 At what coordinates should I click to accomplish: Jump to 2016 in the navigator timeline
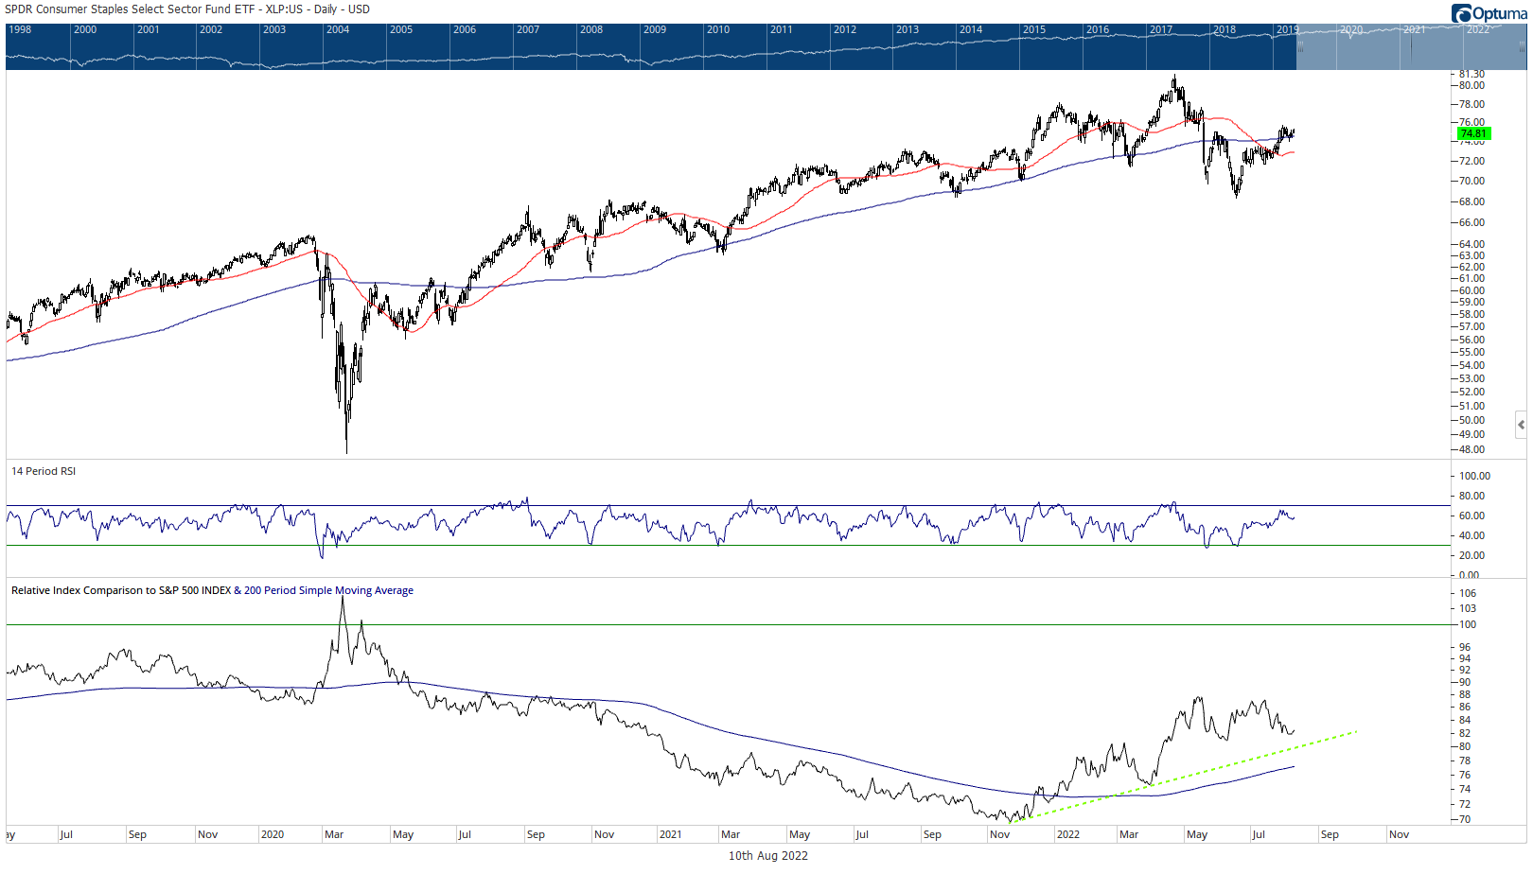(1098, 29)
